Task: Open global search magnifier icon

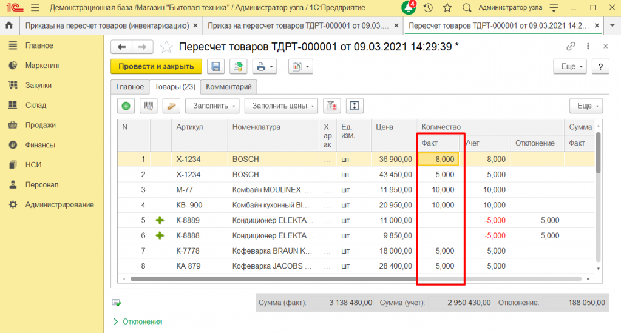Action: pos(467,7)
